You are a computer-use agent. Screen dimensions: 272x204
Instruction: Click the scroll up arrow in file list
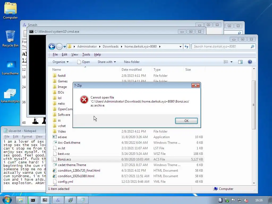point(254,69)
